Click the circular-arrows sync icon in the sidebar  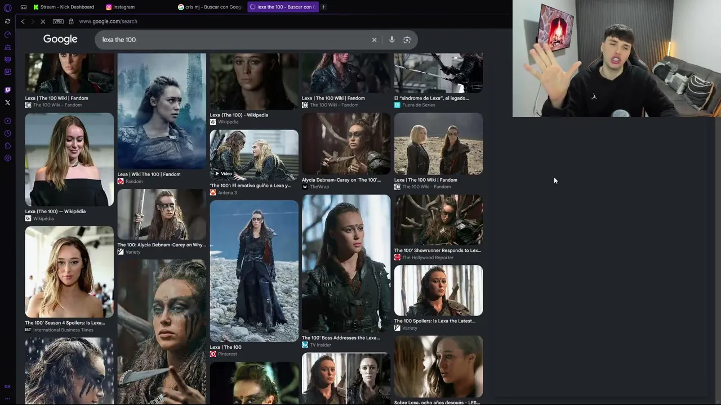coord(7,21)
